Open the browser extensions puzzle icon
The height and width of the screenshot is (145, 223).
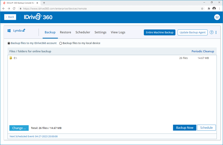coord(209,9)
